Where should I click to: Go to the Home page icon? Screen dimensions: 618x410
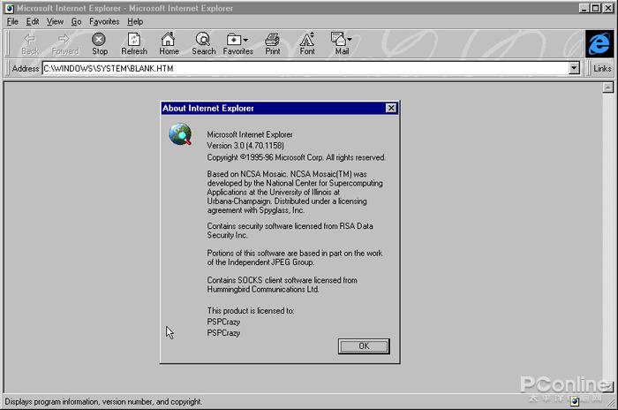[x=168, y=39]
